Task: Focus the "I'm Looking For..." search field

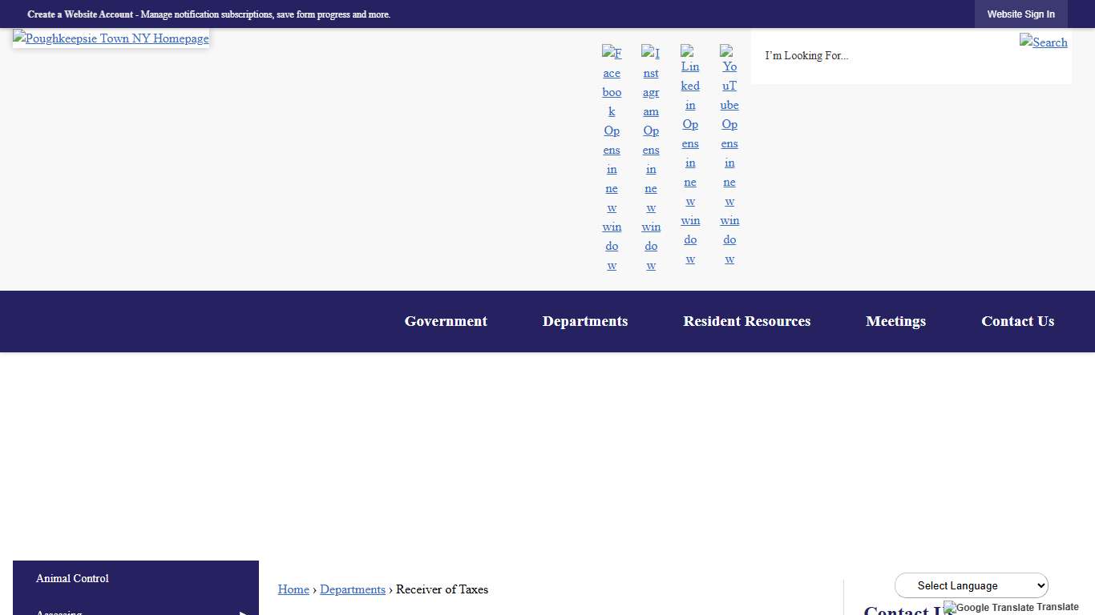Action: coord(882,56)
